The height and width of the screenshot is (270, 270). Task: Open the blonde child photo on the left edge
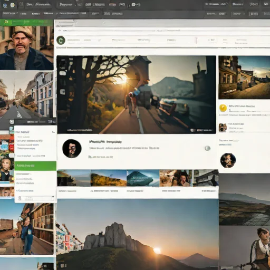pos(7,169)
